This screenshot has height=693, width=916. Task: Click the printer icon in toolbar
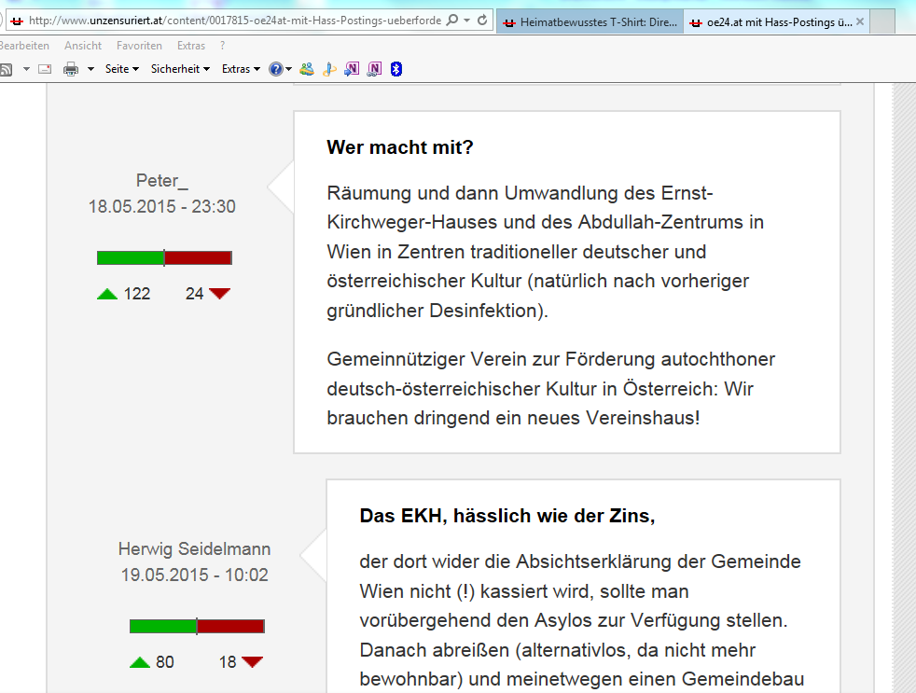coord(70,69)
